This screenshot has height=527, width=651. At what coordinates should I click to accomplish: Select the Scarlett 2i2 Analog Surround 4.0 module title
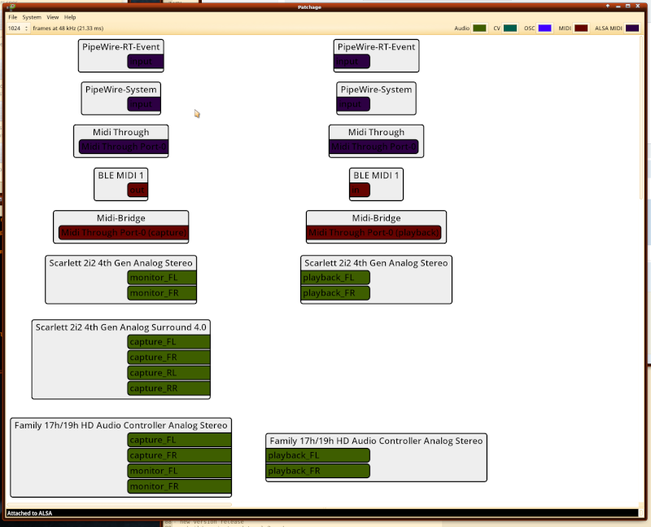[x=120, y=327]
